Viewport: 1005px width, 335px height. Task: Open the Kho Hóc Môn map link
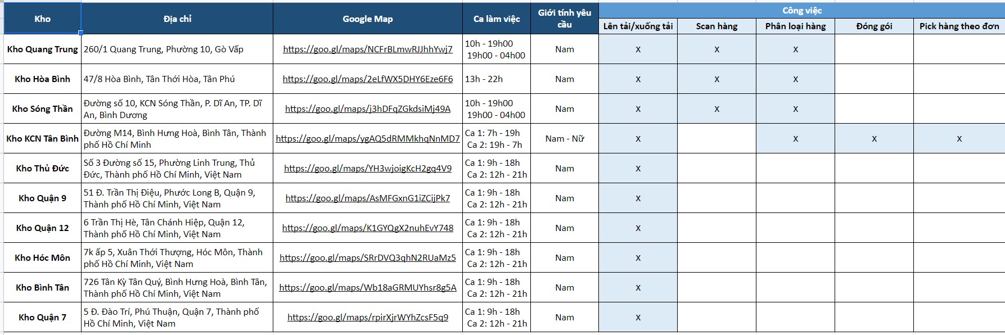point(368,258)
